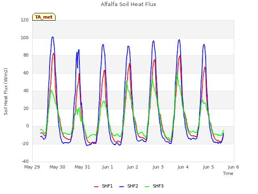Click the Jun 1 x-axis tick label
The height and width of the screenshot is (194, 258).
click(108, 167)
